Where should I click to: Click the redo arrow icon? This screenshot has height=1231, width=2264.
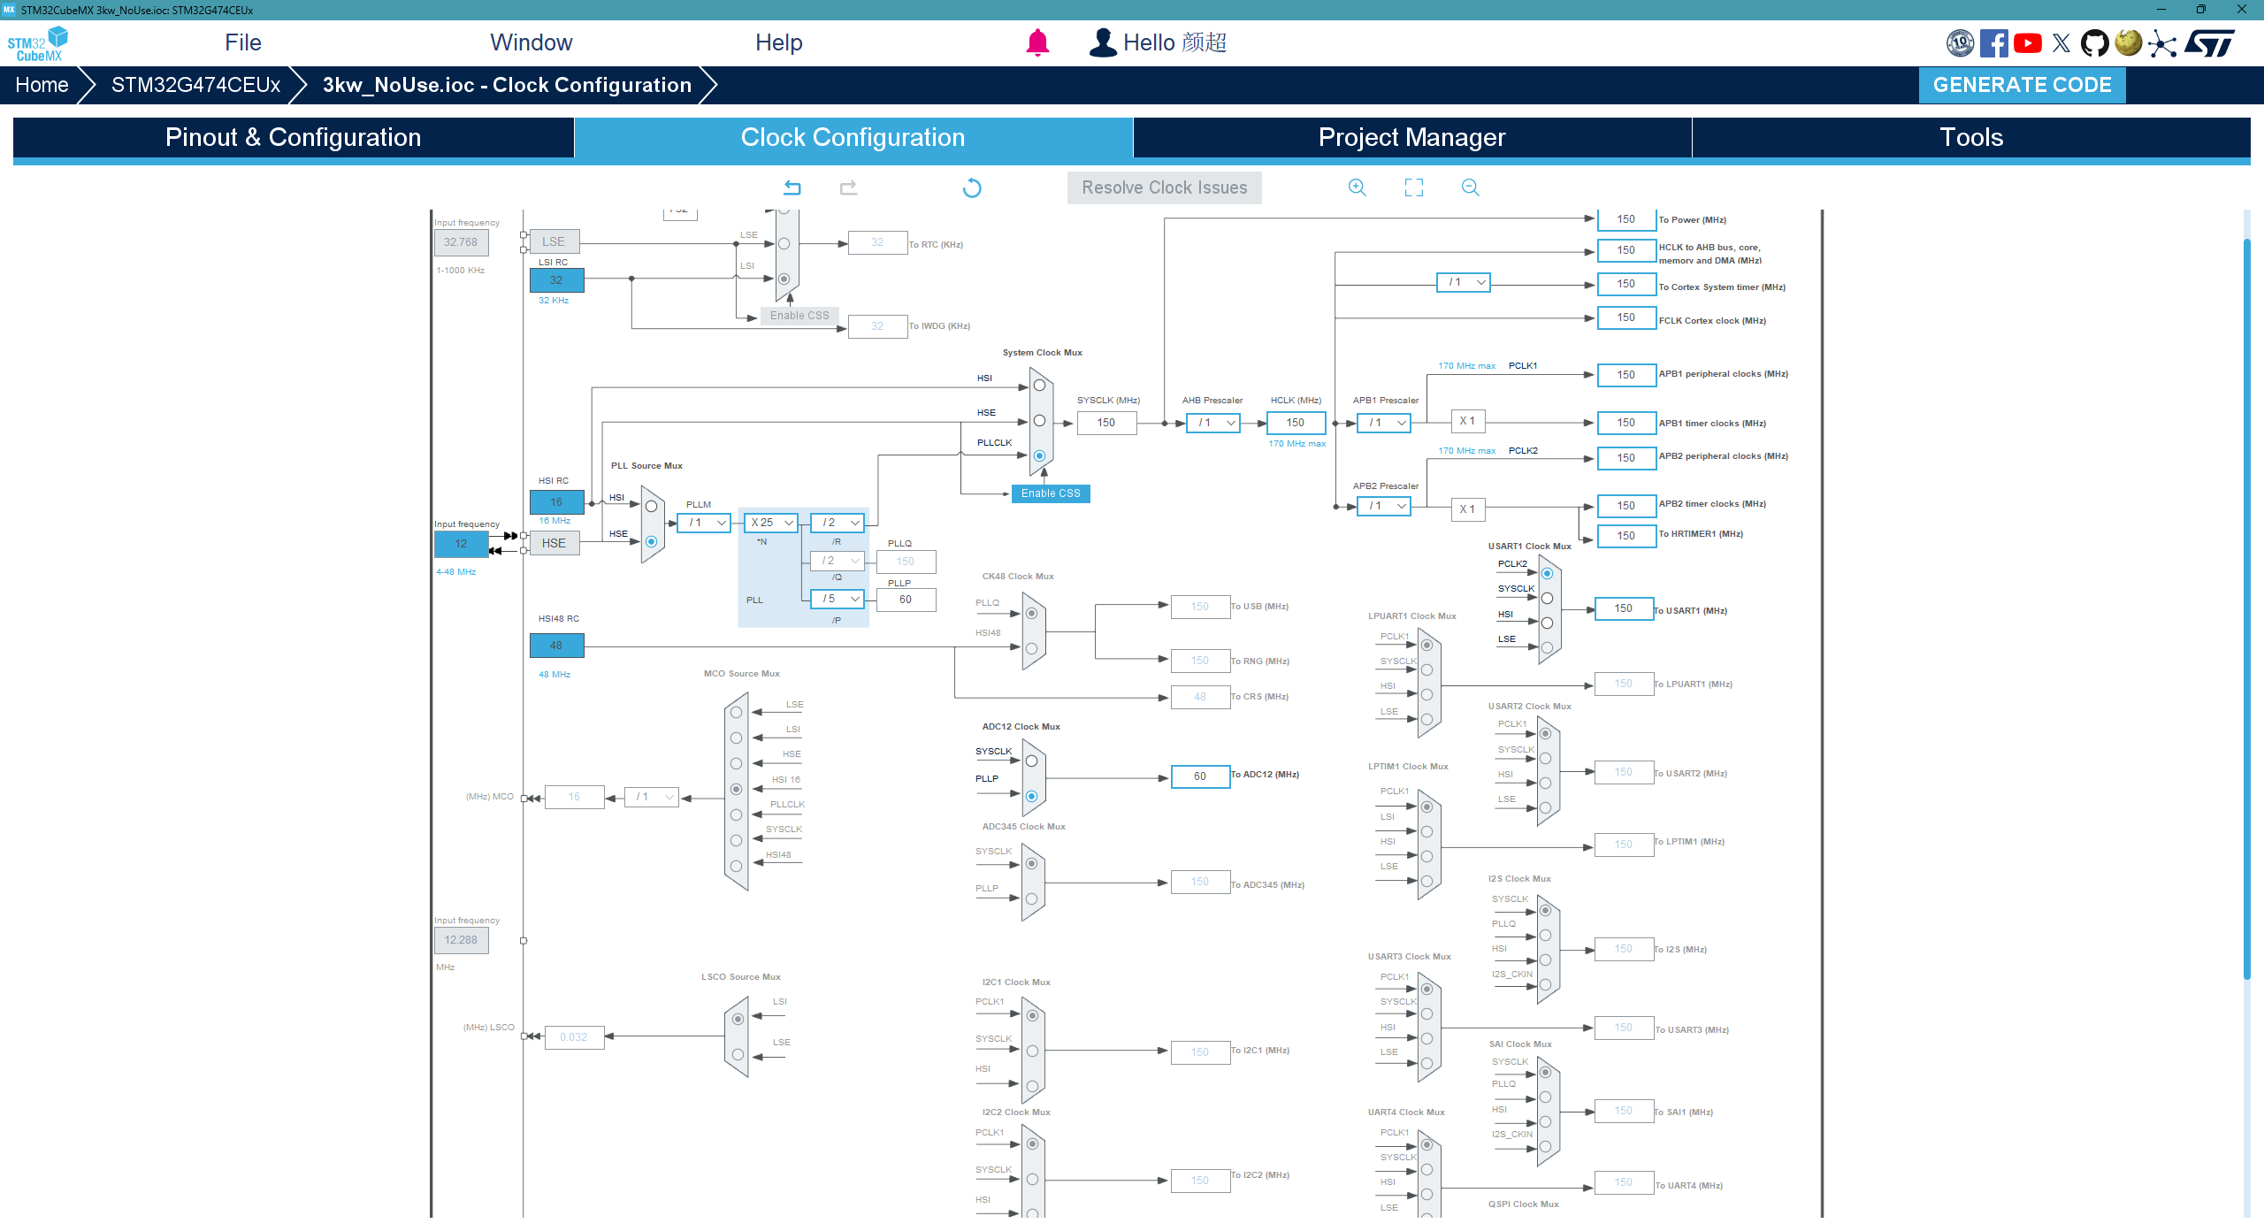[x=848, y=187]
